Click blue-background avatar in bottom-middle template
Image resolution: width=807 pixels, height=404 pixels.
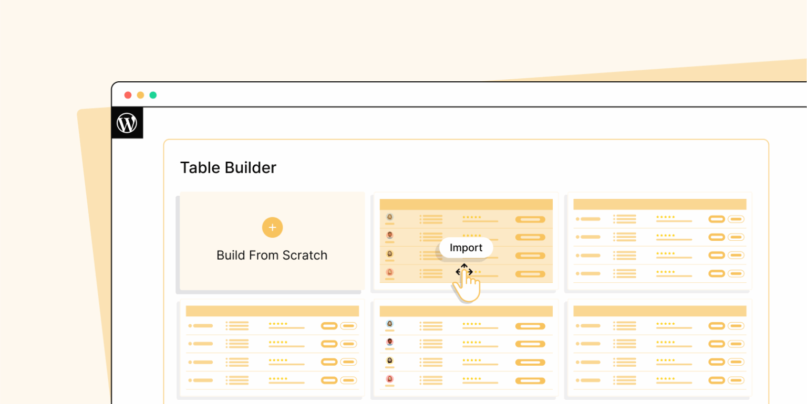pyautogui.click(x=390, y=324)
